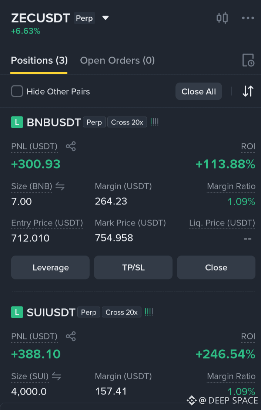Open order history clock icon
Image resolution: width=261 pixels, height=410 pixels.
pyautogui.click(x=248, y=60)
